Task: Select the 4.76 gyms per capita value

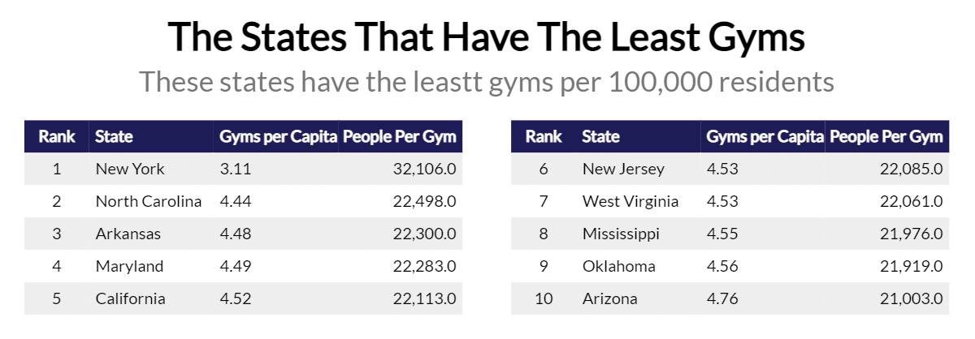Action: (721, 298)
